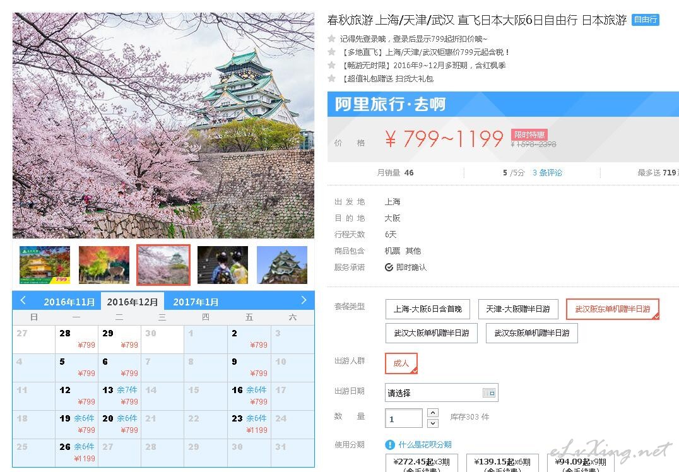Decrease quantity with the down arrow

point(433,423)
